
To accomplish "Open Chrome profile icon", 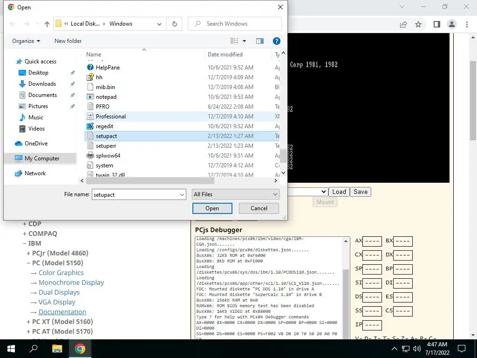I will coord(452,24).
